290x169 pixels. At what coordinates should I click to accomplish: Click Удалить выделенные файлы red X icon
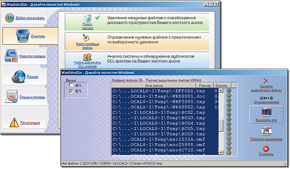(266, 82)
